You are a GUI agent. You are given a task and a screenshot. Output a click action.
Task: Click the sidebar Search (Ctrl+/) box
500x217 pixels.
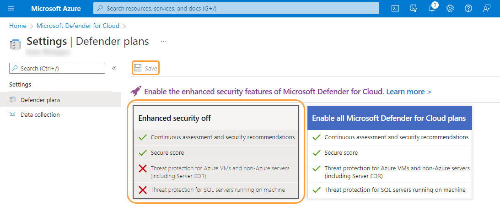57,68
